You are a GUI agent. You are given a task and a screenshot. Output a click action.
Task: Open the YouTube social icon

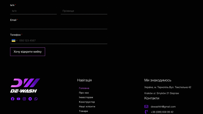pyautogui.click(x=19, y=99)
